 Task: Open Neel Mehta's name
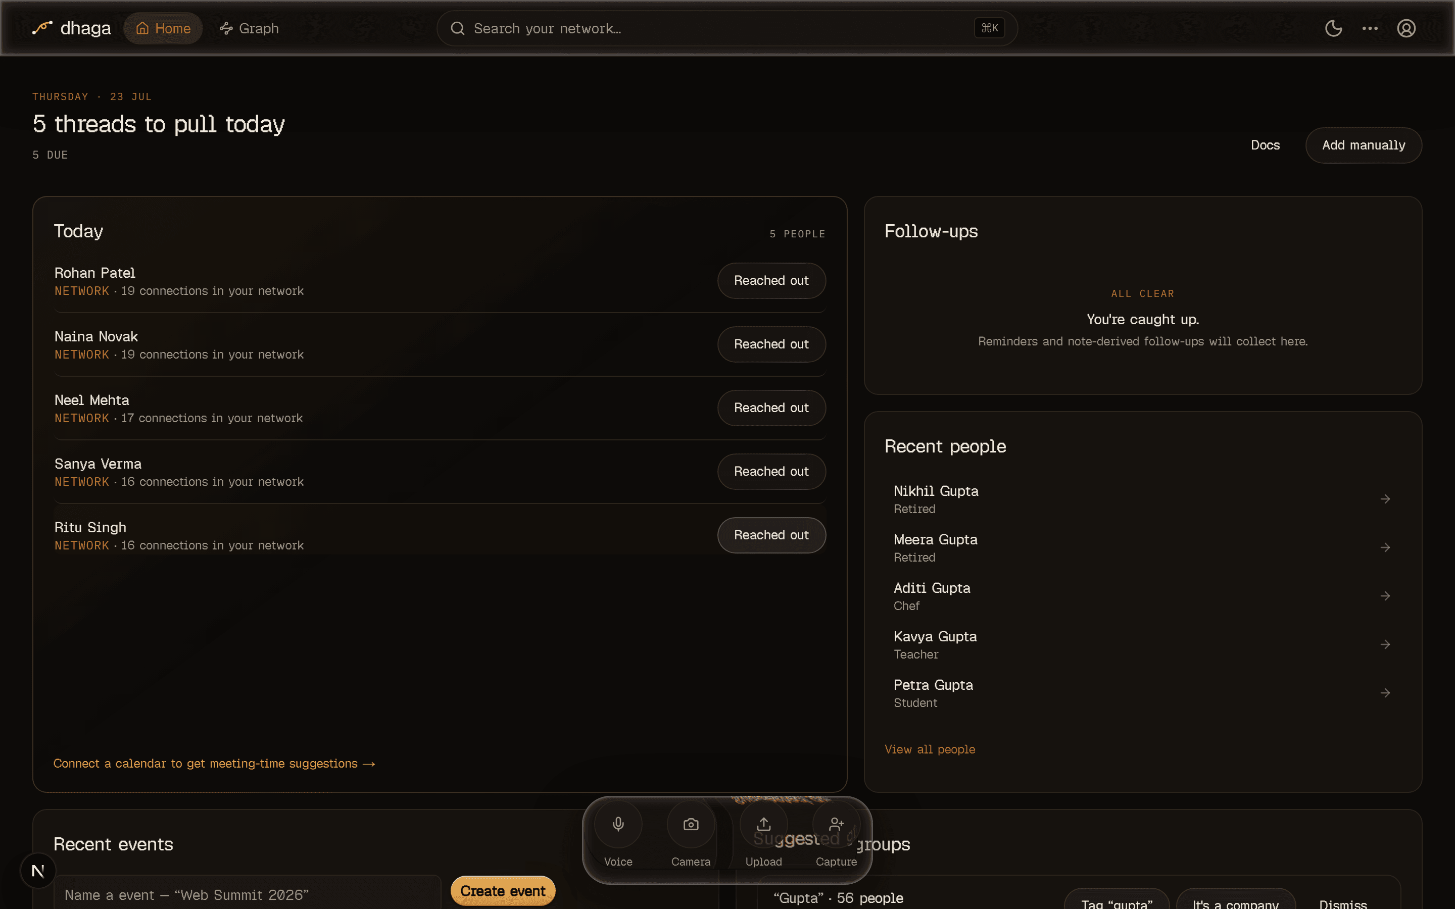[x=91, y=400]
